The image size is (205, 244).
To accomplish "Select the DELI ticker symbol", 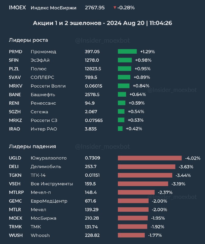I will (14, 167).
